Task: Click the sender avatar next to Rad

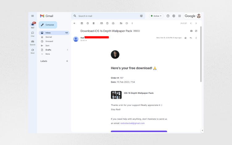Action: coord(76,39)
